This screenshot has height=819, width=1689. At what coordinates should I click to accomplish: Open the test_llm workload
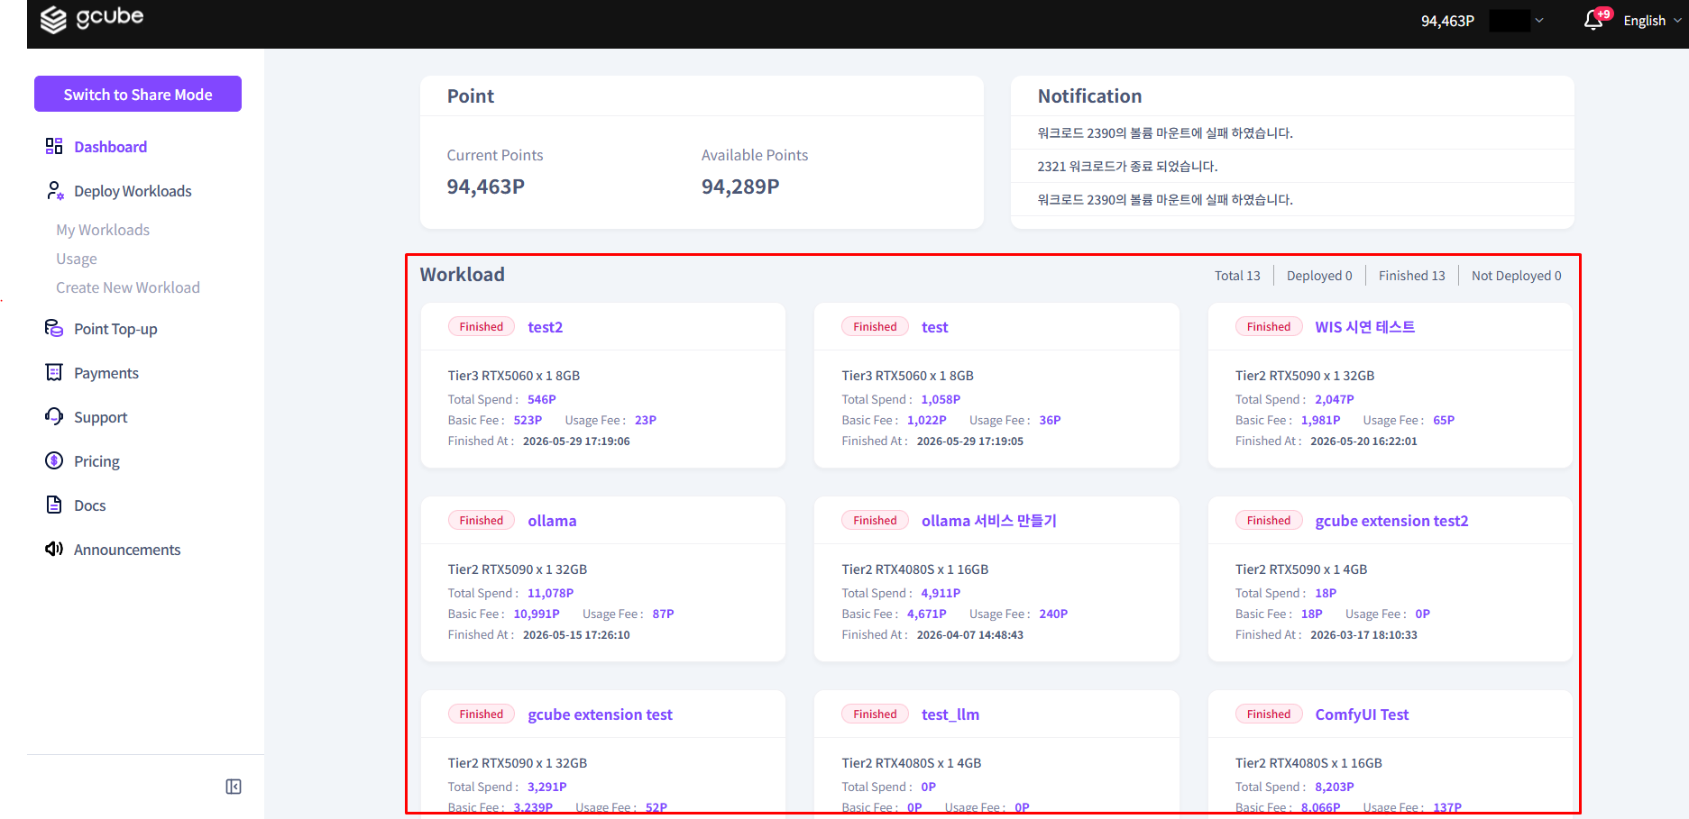click(x=950, y=714)
